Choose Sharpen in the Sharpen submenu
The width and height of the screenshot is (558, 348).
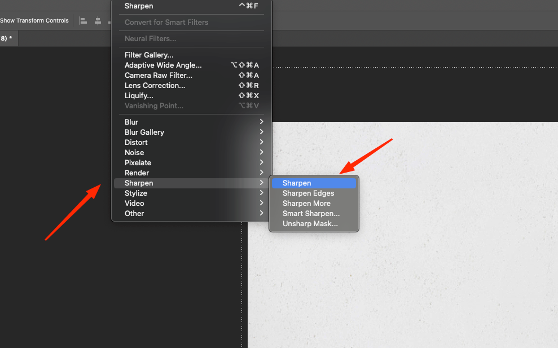pos(314,183)
